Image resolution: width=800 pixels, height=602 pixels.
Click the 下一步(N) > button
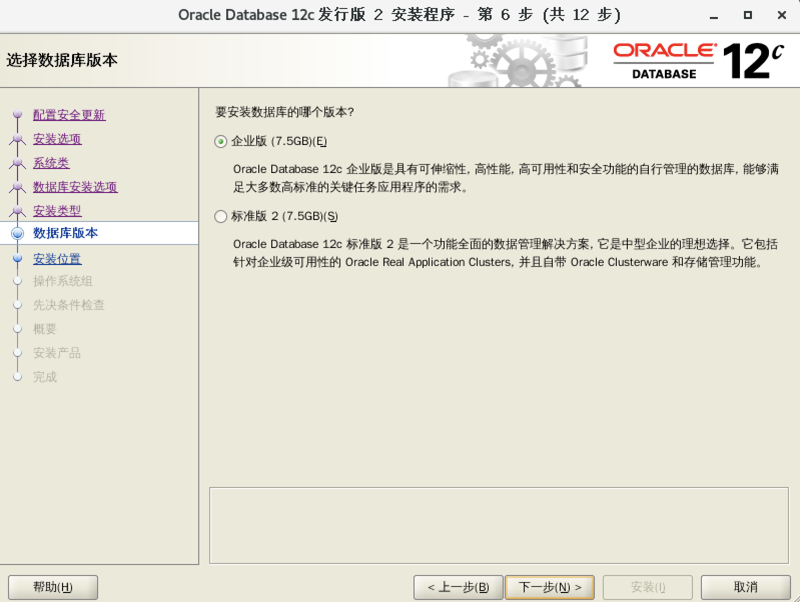point(550,587)
